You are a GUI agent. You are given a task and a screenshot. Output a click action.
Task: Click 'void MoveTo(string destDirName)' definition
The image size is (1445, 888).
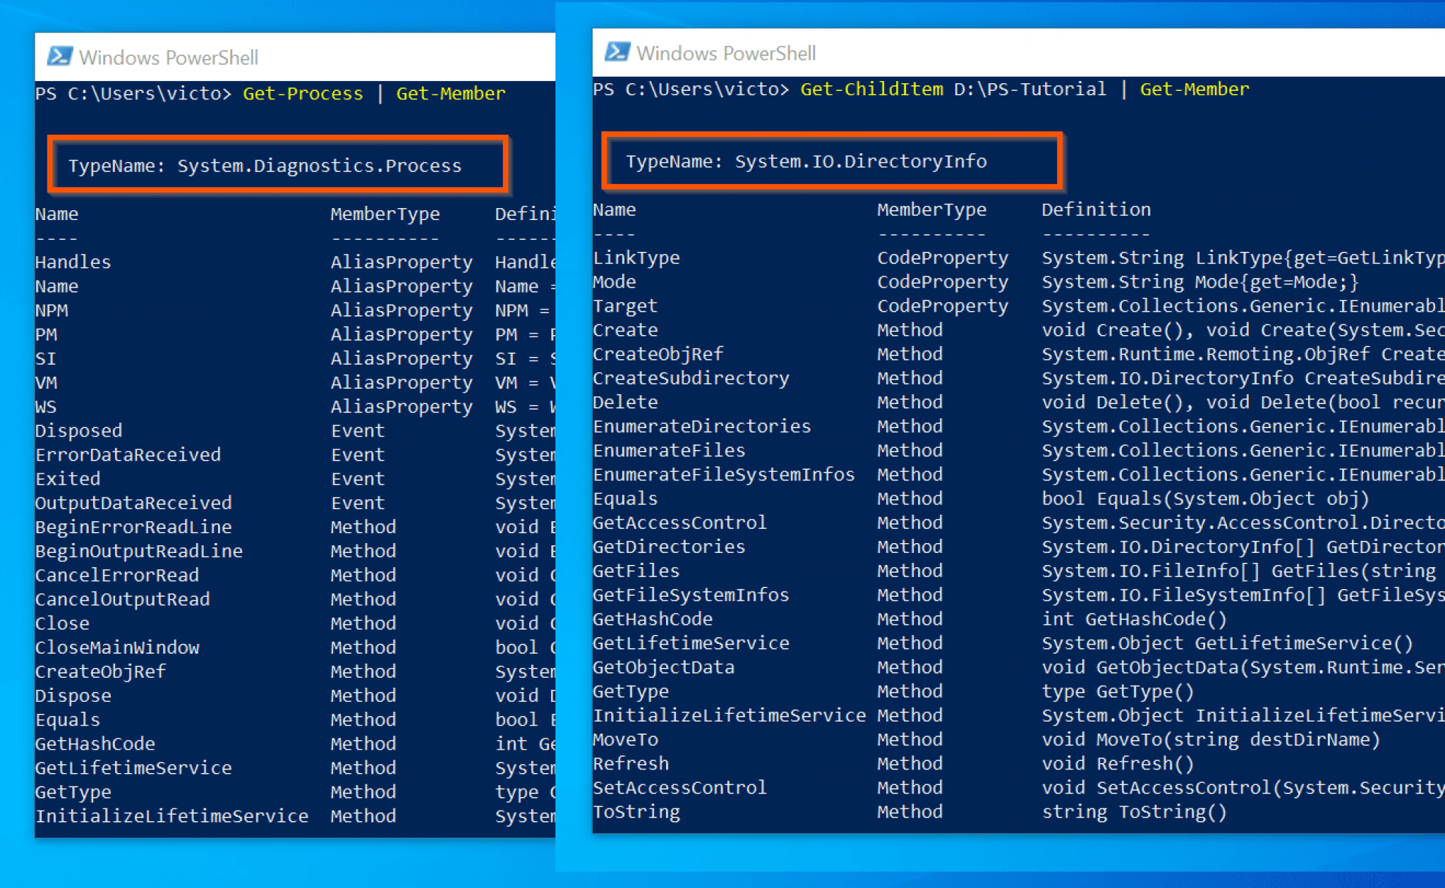click(1211, 739)
